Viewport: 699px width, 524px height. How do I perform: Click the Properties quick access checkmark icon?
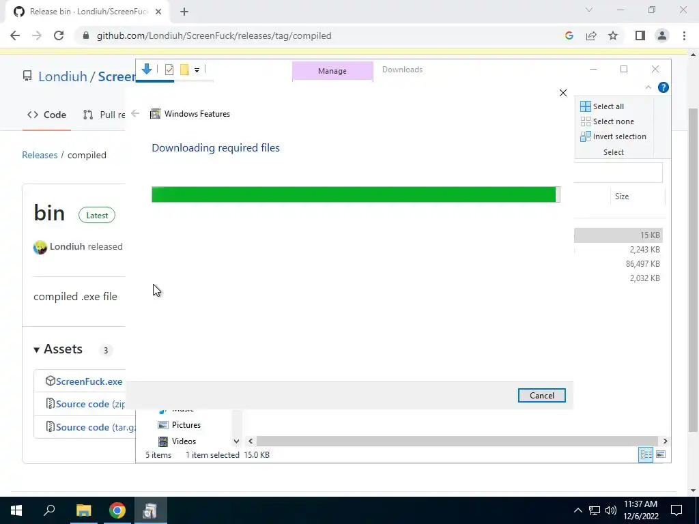(x=169, y=70)
